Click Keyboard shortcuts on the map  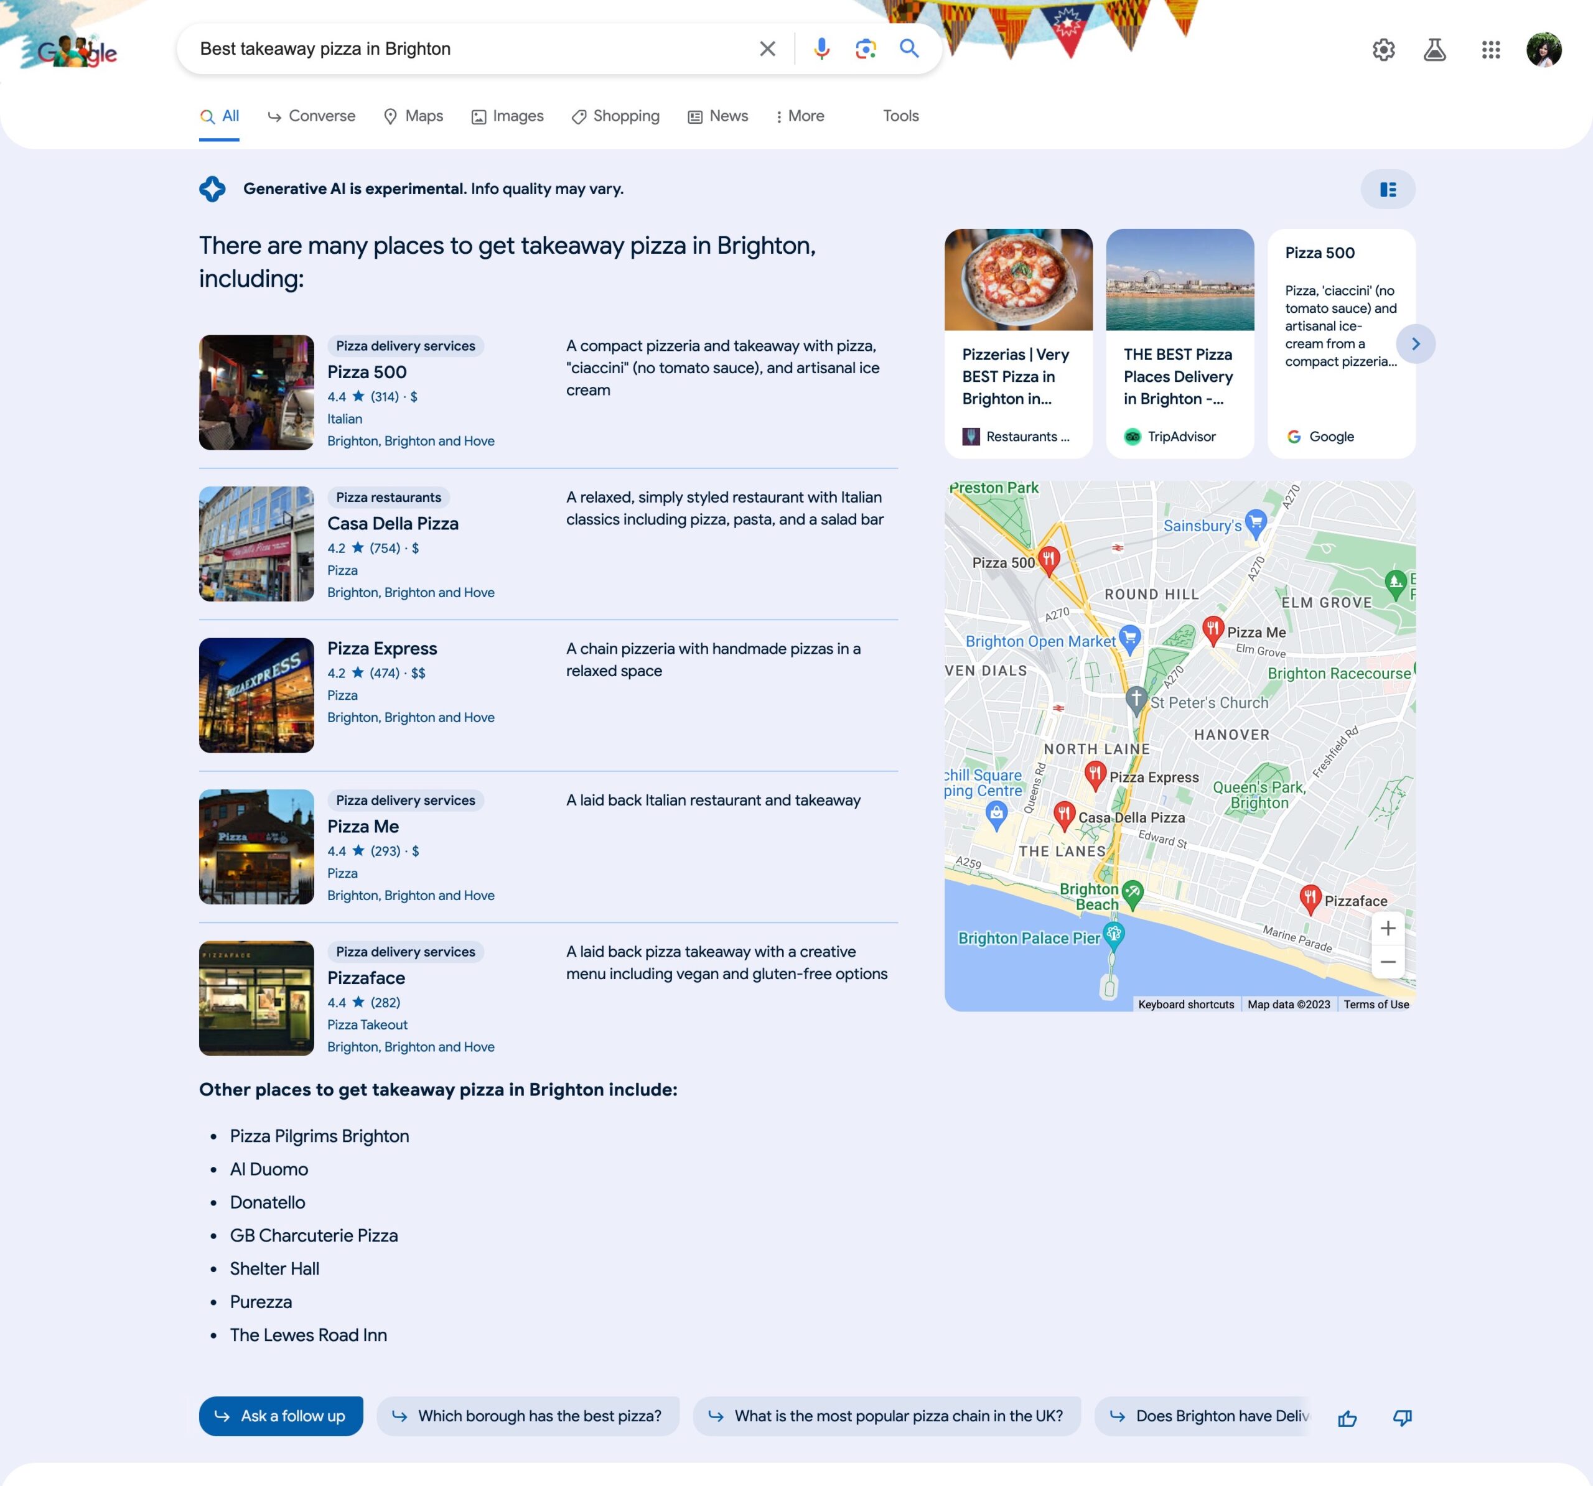coord(1186,1005)
